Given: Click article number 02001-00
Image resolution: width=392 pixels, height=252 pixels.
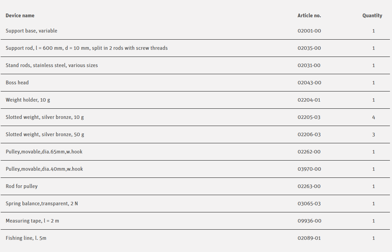Looking at the screenshot, I should pyautogui.click(x=309, y=31).
